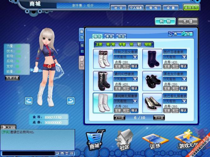The height and width of the screenshot is (157, 210).
Task: Select the black maid shoes item image
Action: pos(152,80)
